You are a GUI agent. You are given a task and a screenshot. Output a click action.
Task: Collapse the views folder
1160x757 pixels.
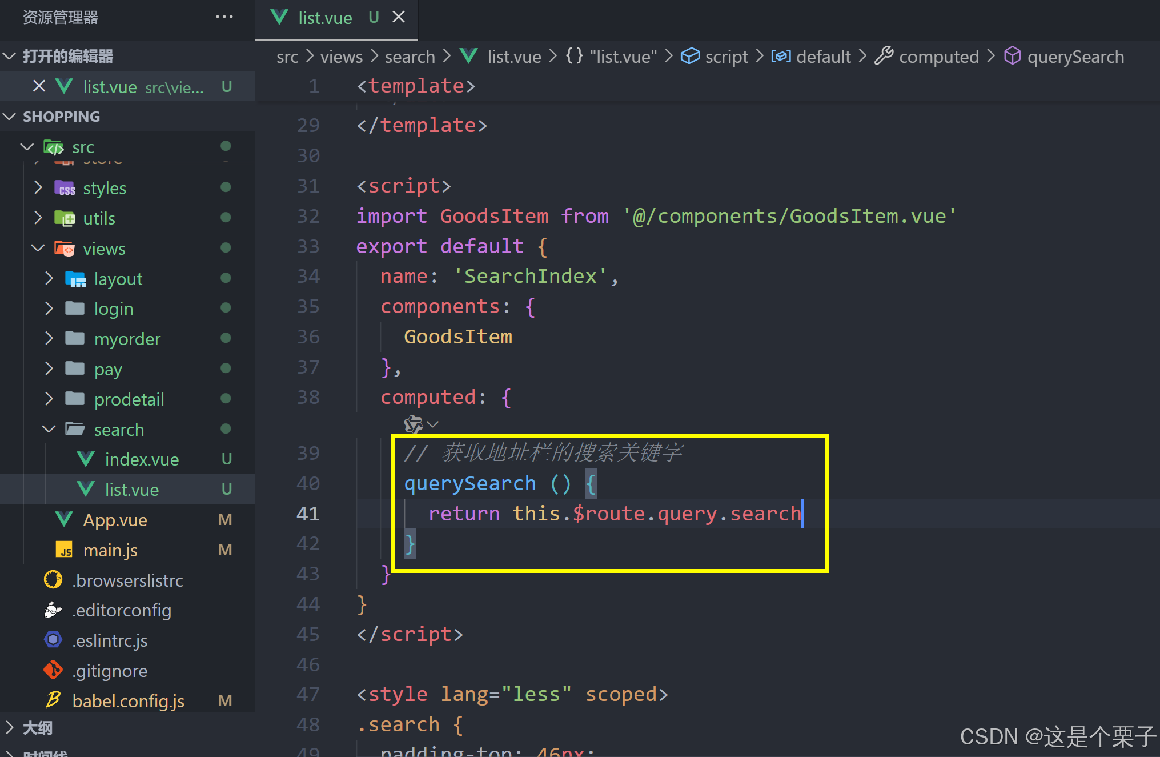38,249
